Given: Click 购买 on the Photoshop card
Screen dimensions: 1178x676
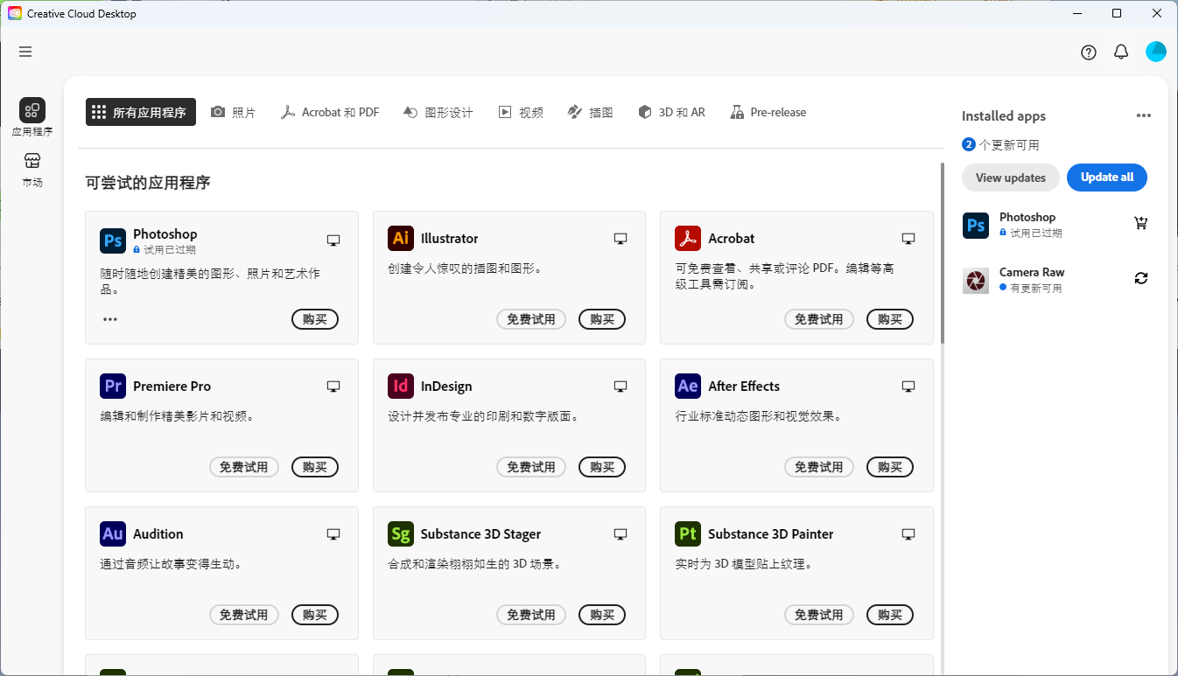Looking at the screenshot, I should (x=315, y=319).
